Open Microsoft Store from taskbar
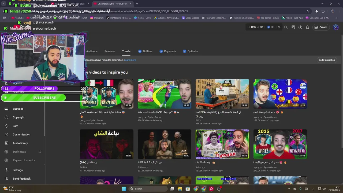The height and width of the screenshot is (193, 343). pos(188,189)
